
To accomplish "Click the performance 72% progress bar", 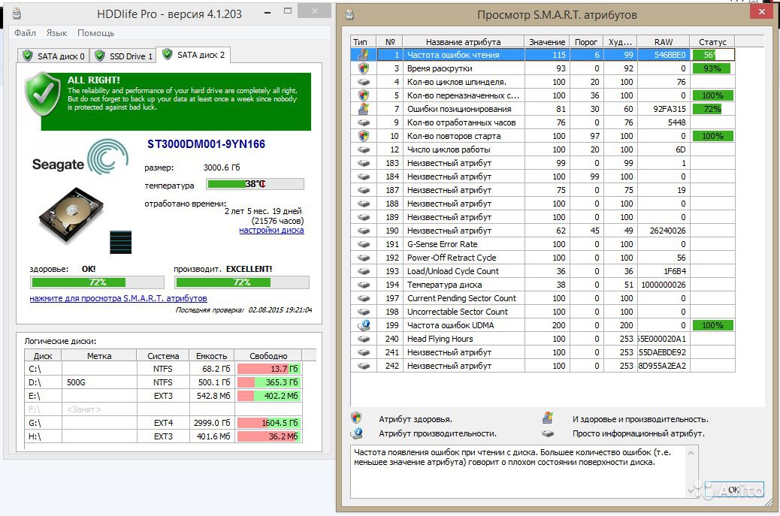I will coord(242,282).
